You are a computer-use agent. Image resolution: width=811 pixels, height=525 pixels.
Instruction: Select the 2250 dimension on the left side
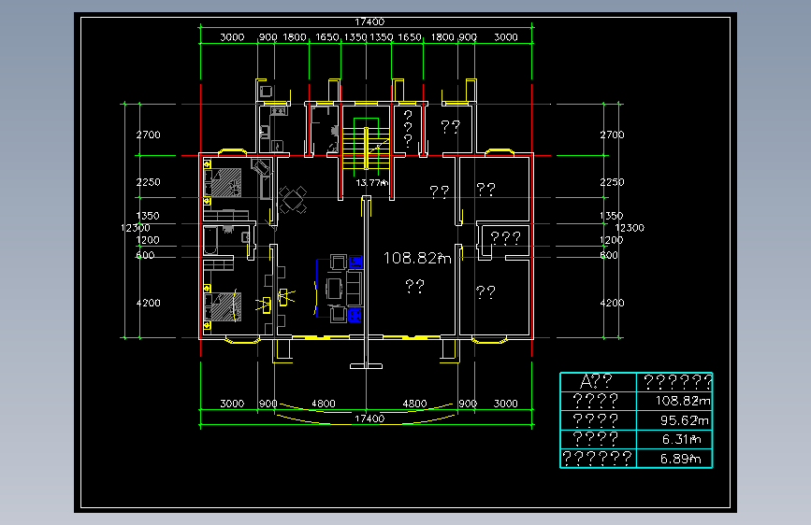coord(149,182)
